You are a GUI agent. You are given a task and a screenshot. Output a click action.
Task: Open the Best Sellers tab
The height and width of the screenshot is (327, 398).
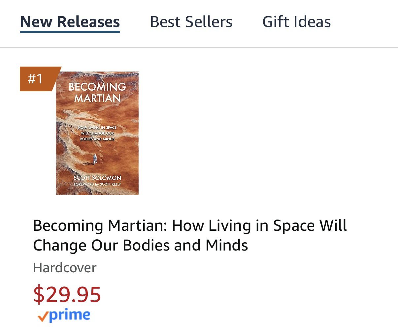pos(191,22)
